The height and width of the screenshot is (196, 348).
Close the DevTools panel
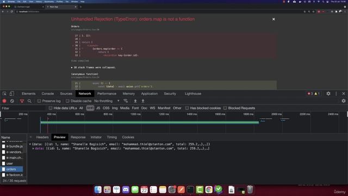[344, 94]
